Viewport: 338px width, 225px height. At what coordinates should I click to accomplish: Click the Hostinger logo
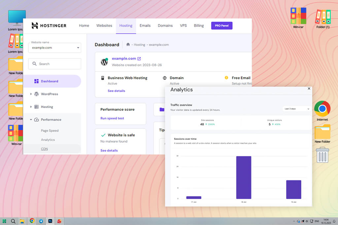(x=49, y=26)
